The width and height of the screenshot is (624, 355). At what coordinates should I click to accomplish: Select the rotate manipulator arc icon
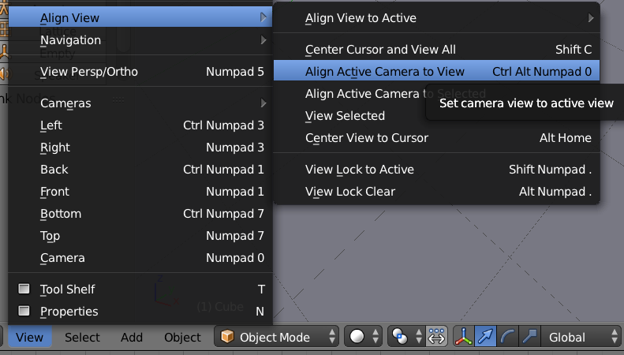pos(507,337)
